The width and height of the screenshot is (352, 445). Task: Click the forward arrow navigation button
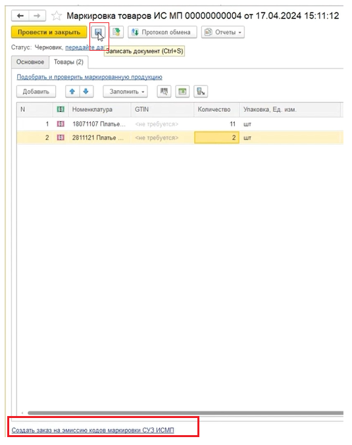pos(37,16)
